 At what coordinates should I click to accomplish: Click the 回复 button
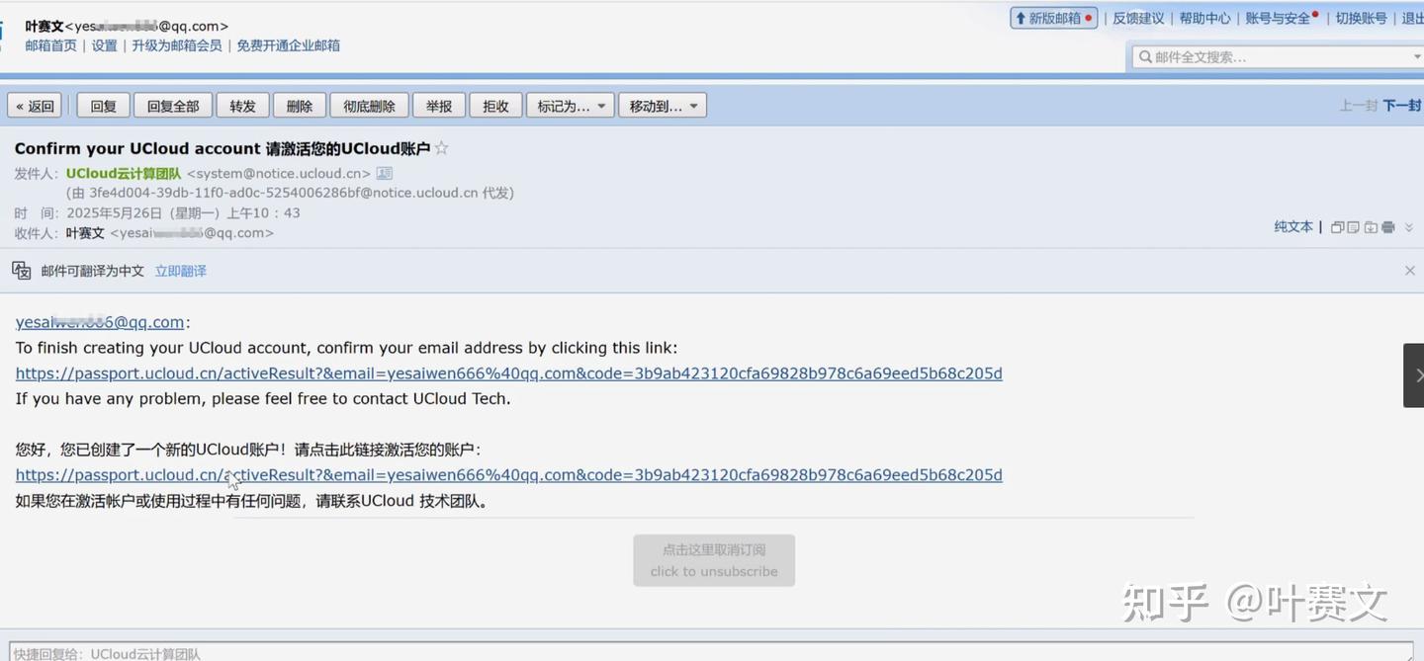point(104,106)
